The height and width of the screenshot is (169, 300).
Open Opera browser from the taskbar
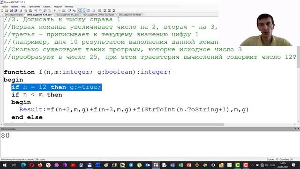pos(31,165)
